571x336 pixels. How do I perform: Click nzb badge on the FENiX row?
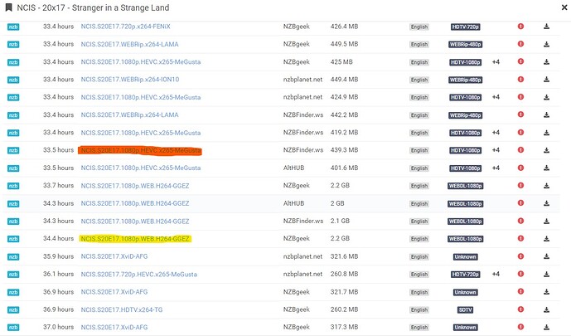pyautogui.click(x=13, y=27)
